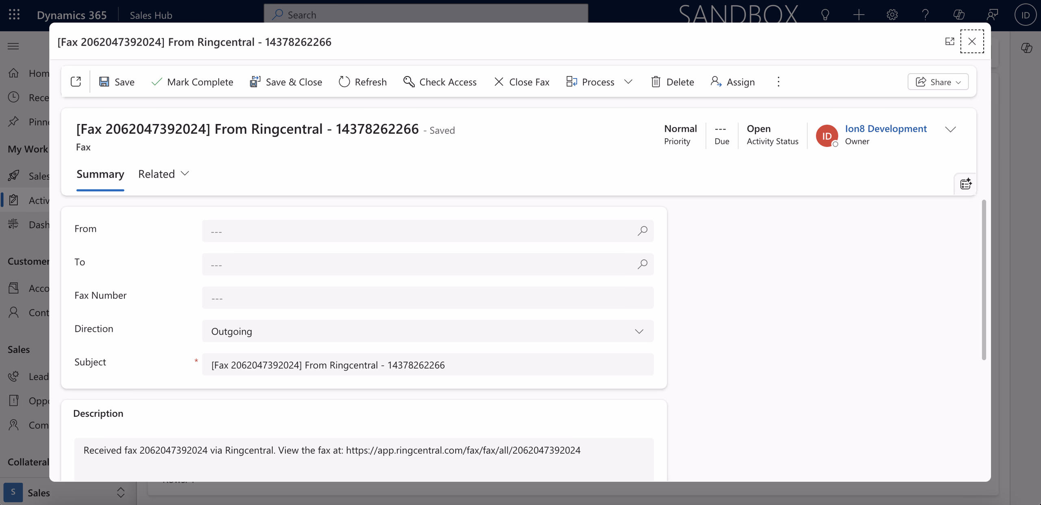Open the Accounts section in the sidebar
This screenshot has width=1041, height=505.
13,287
